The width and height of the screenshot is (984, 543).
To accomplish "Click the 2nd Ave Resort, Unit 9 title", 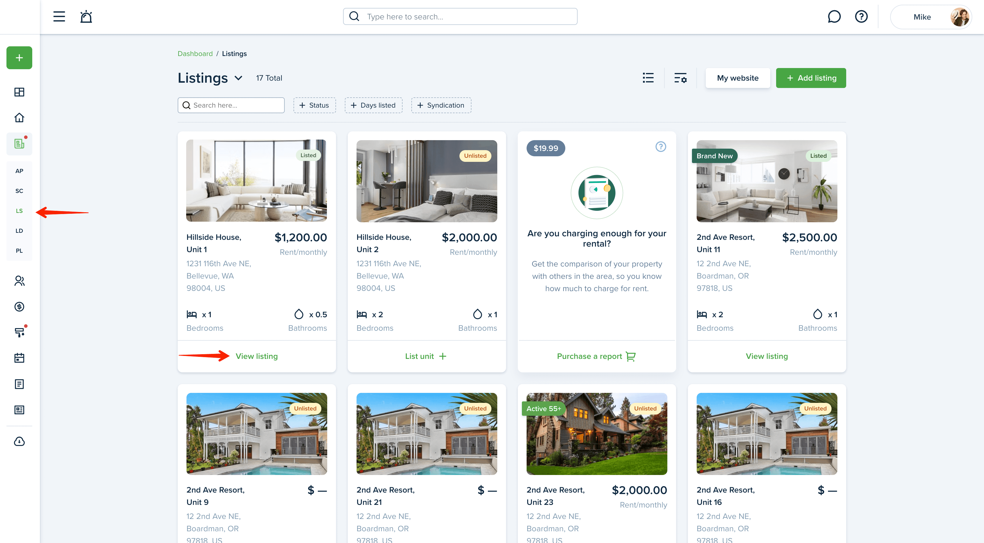I will click(216, 496).
